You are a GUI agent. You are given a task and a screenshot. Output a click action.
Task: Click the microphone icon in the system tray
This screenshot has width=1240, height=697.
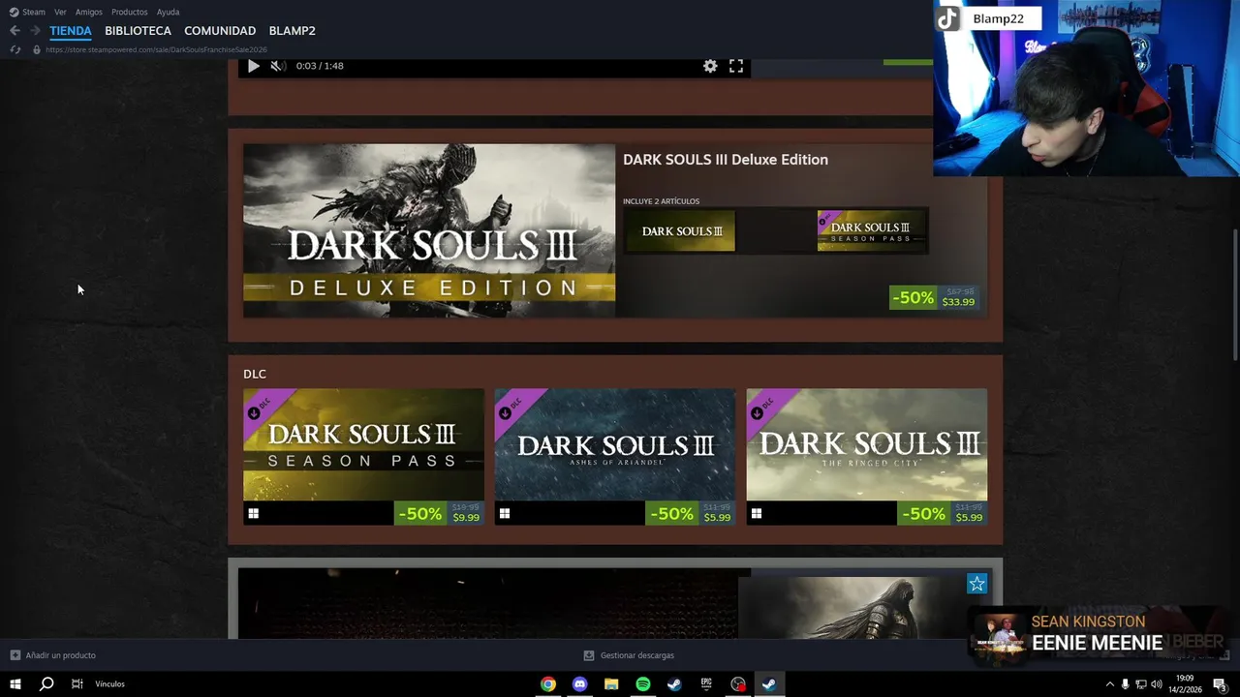click(1125, 684)
